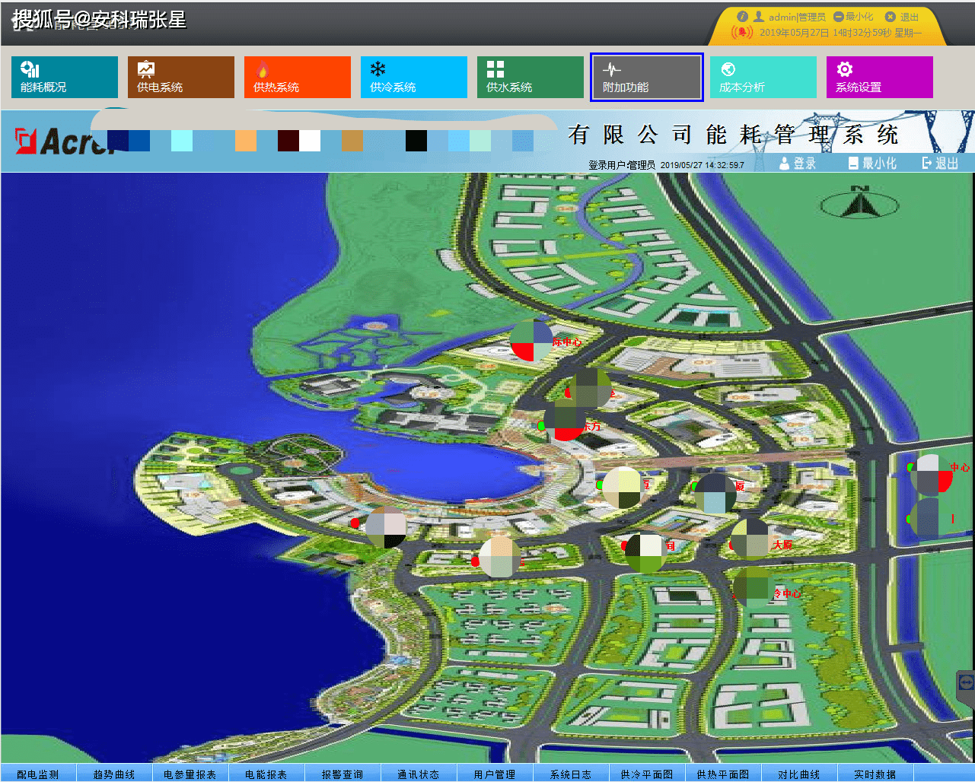Image resolution: width=975 pixels, height=782 pixels.
Task: Open the 报警查询 alarm query tab
Action: pyautogui.click(x=343, y=774)
